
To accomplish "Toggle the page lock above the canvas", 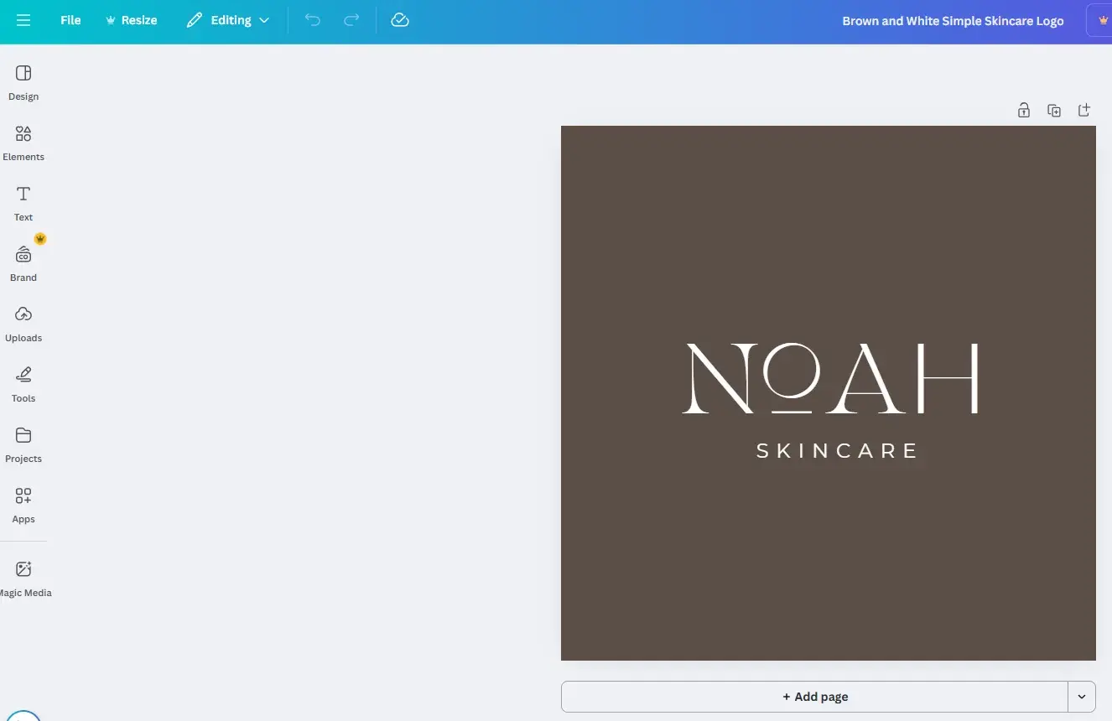I will (x=1024, y=110).
